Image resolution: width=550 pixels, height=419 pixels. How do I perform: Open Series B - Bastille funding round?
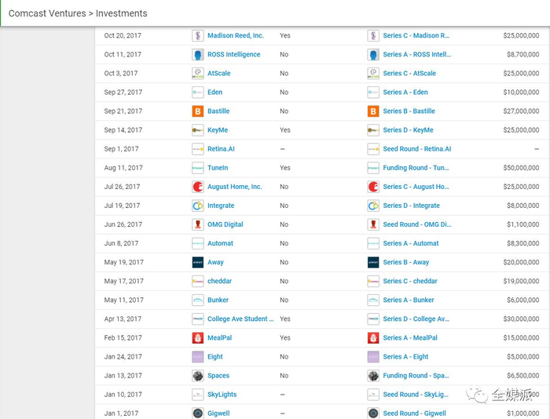coord(409,111)
